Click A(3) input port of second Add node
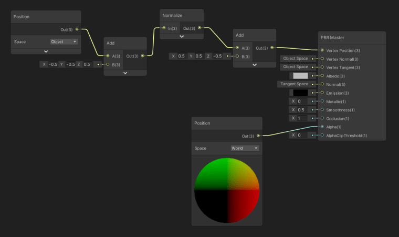The width and height of the screenshot is (399, 237). 237,48
